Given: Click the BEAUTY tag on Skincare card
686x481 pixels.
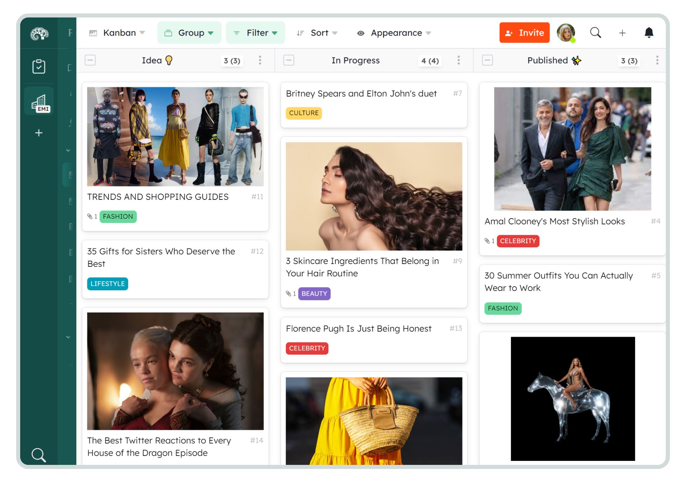Looking at the screenshot, I should point(314,294).
